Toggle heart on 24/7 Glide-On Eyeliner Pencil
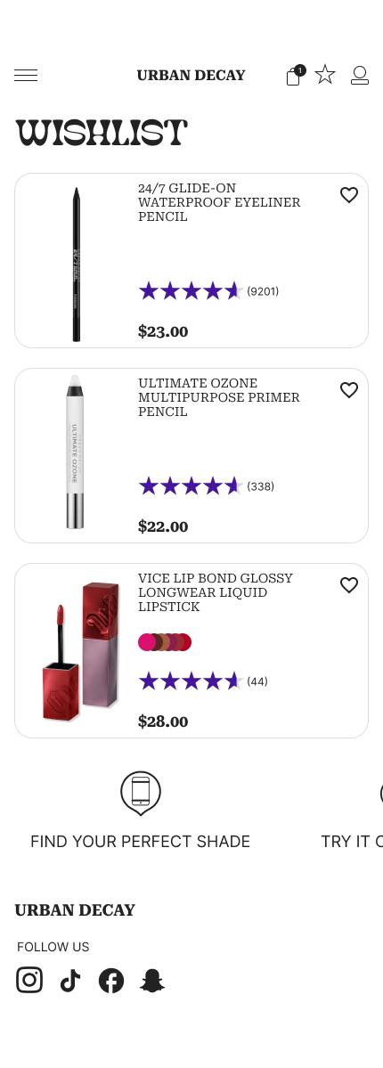Image resolution: width=383 pixels, height=1068 pixels. coord(349,195)
